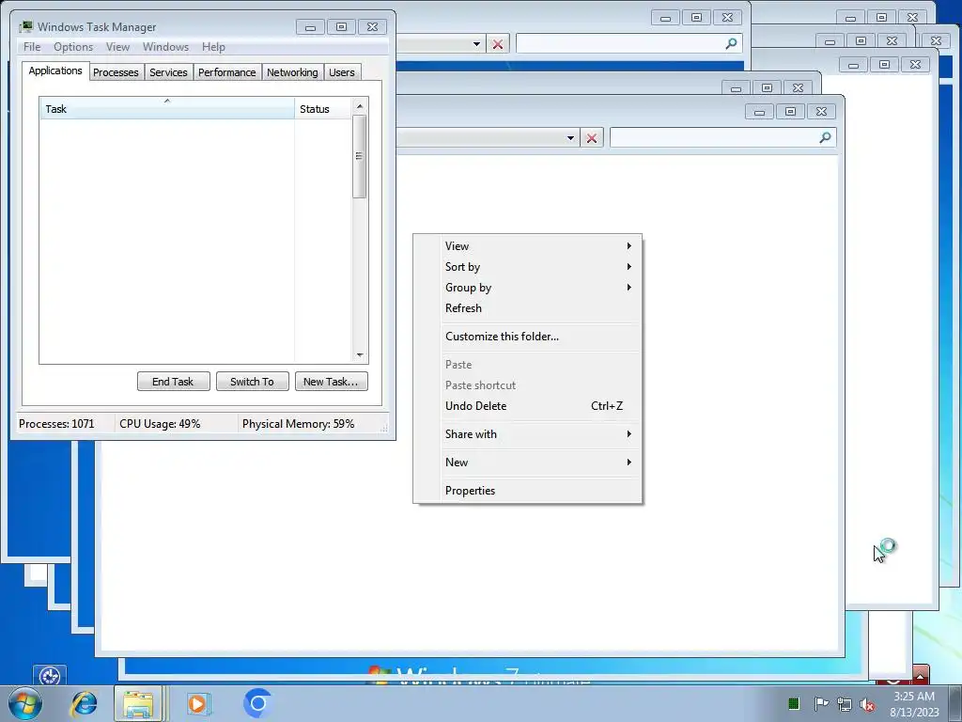Click the task list scrollbar thumb
The image size is (962, 722).
(360, 157)
